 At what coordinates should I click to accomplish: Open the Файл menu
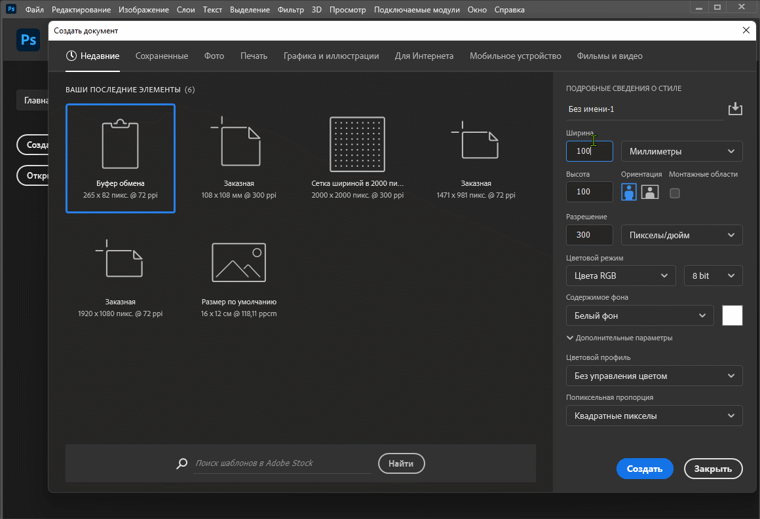[35, 10]
